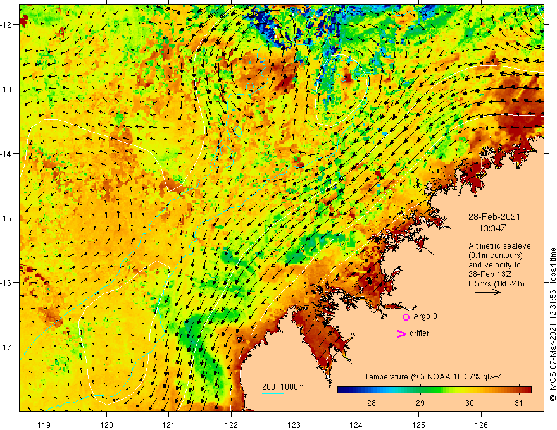The height and width of the screenshot is (430, 557).
Task: Click the 'Altimetric sealevel' text line
Action: (x=501, y=246)
